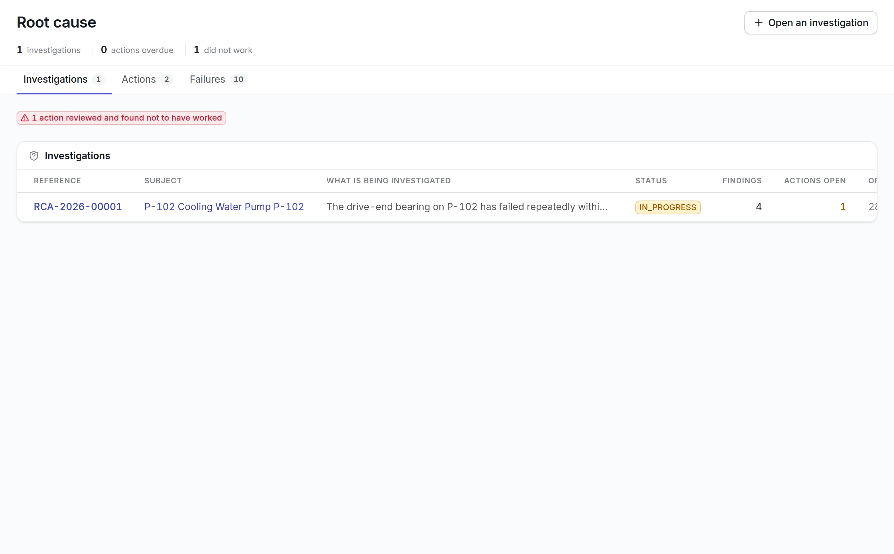Click the STATUS column header
Screen dimensions: 894x554
[651, 181]
